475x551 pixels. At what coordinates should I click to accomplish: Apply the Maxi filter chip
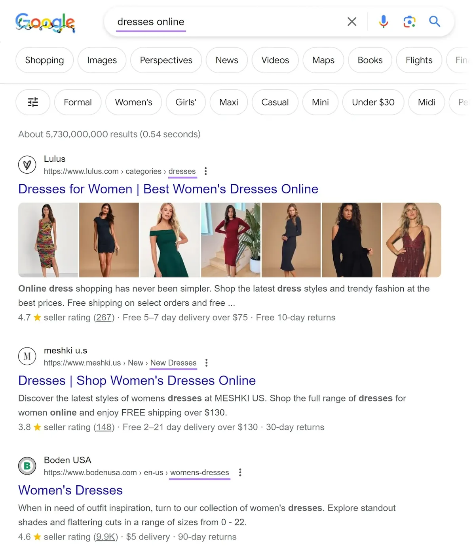[229, 102]
